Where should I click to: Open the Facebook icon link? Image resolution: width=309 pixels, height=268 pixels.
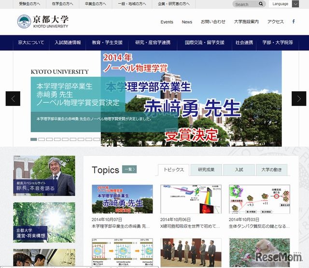tap(294, 21)
